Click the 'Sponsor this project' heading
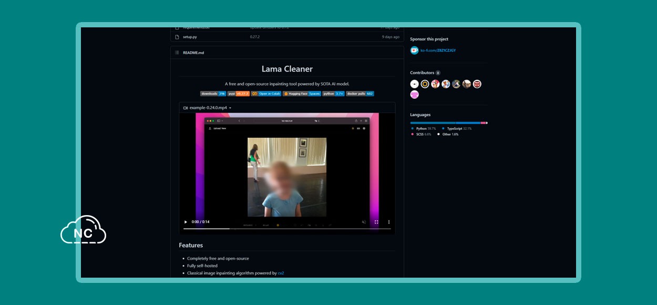The image size is (657, 305). [x=429, y=39]
